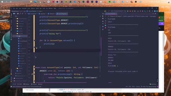Click the locate-file target icon in Project panel
This screenshot has width=171, height=96.
click(x=18, y=14)
